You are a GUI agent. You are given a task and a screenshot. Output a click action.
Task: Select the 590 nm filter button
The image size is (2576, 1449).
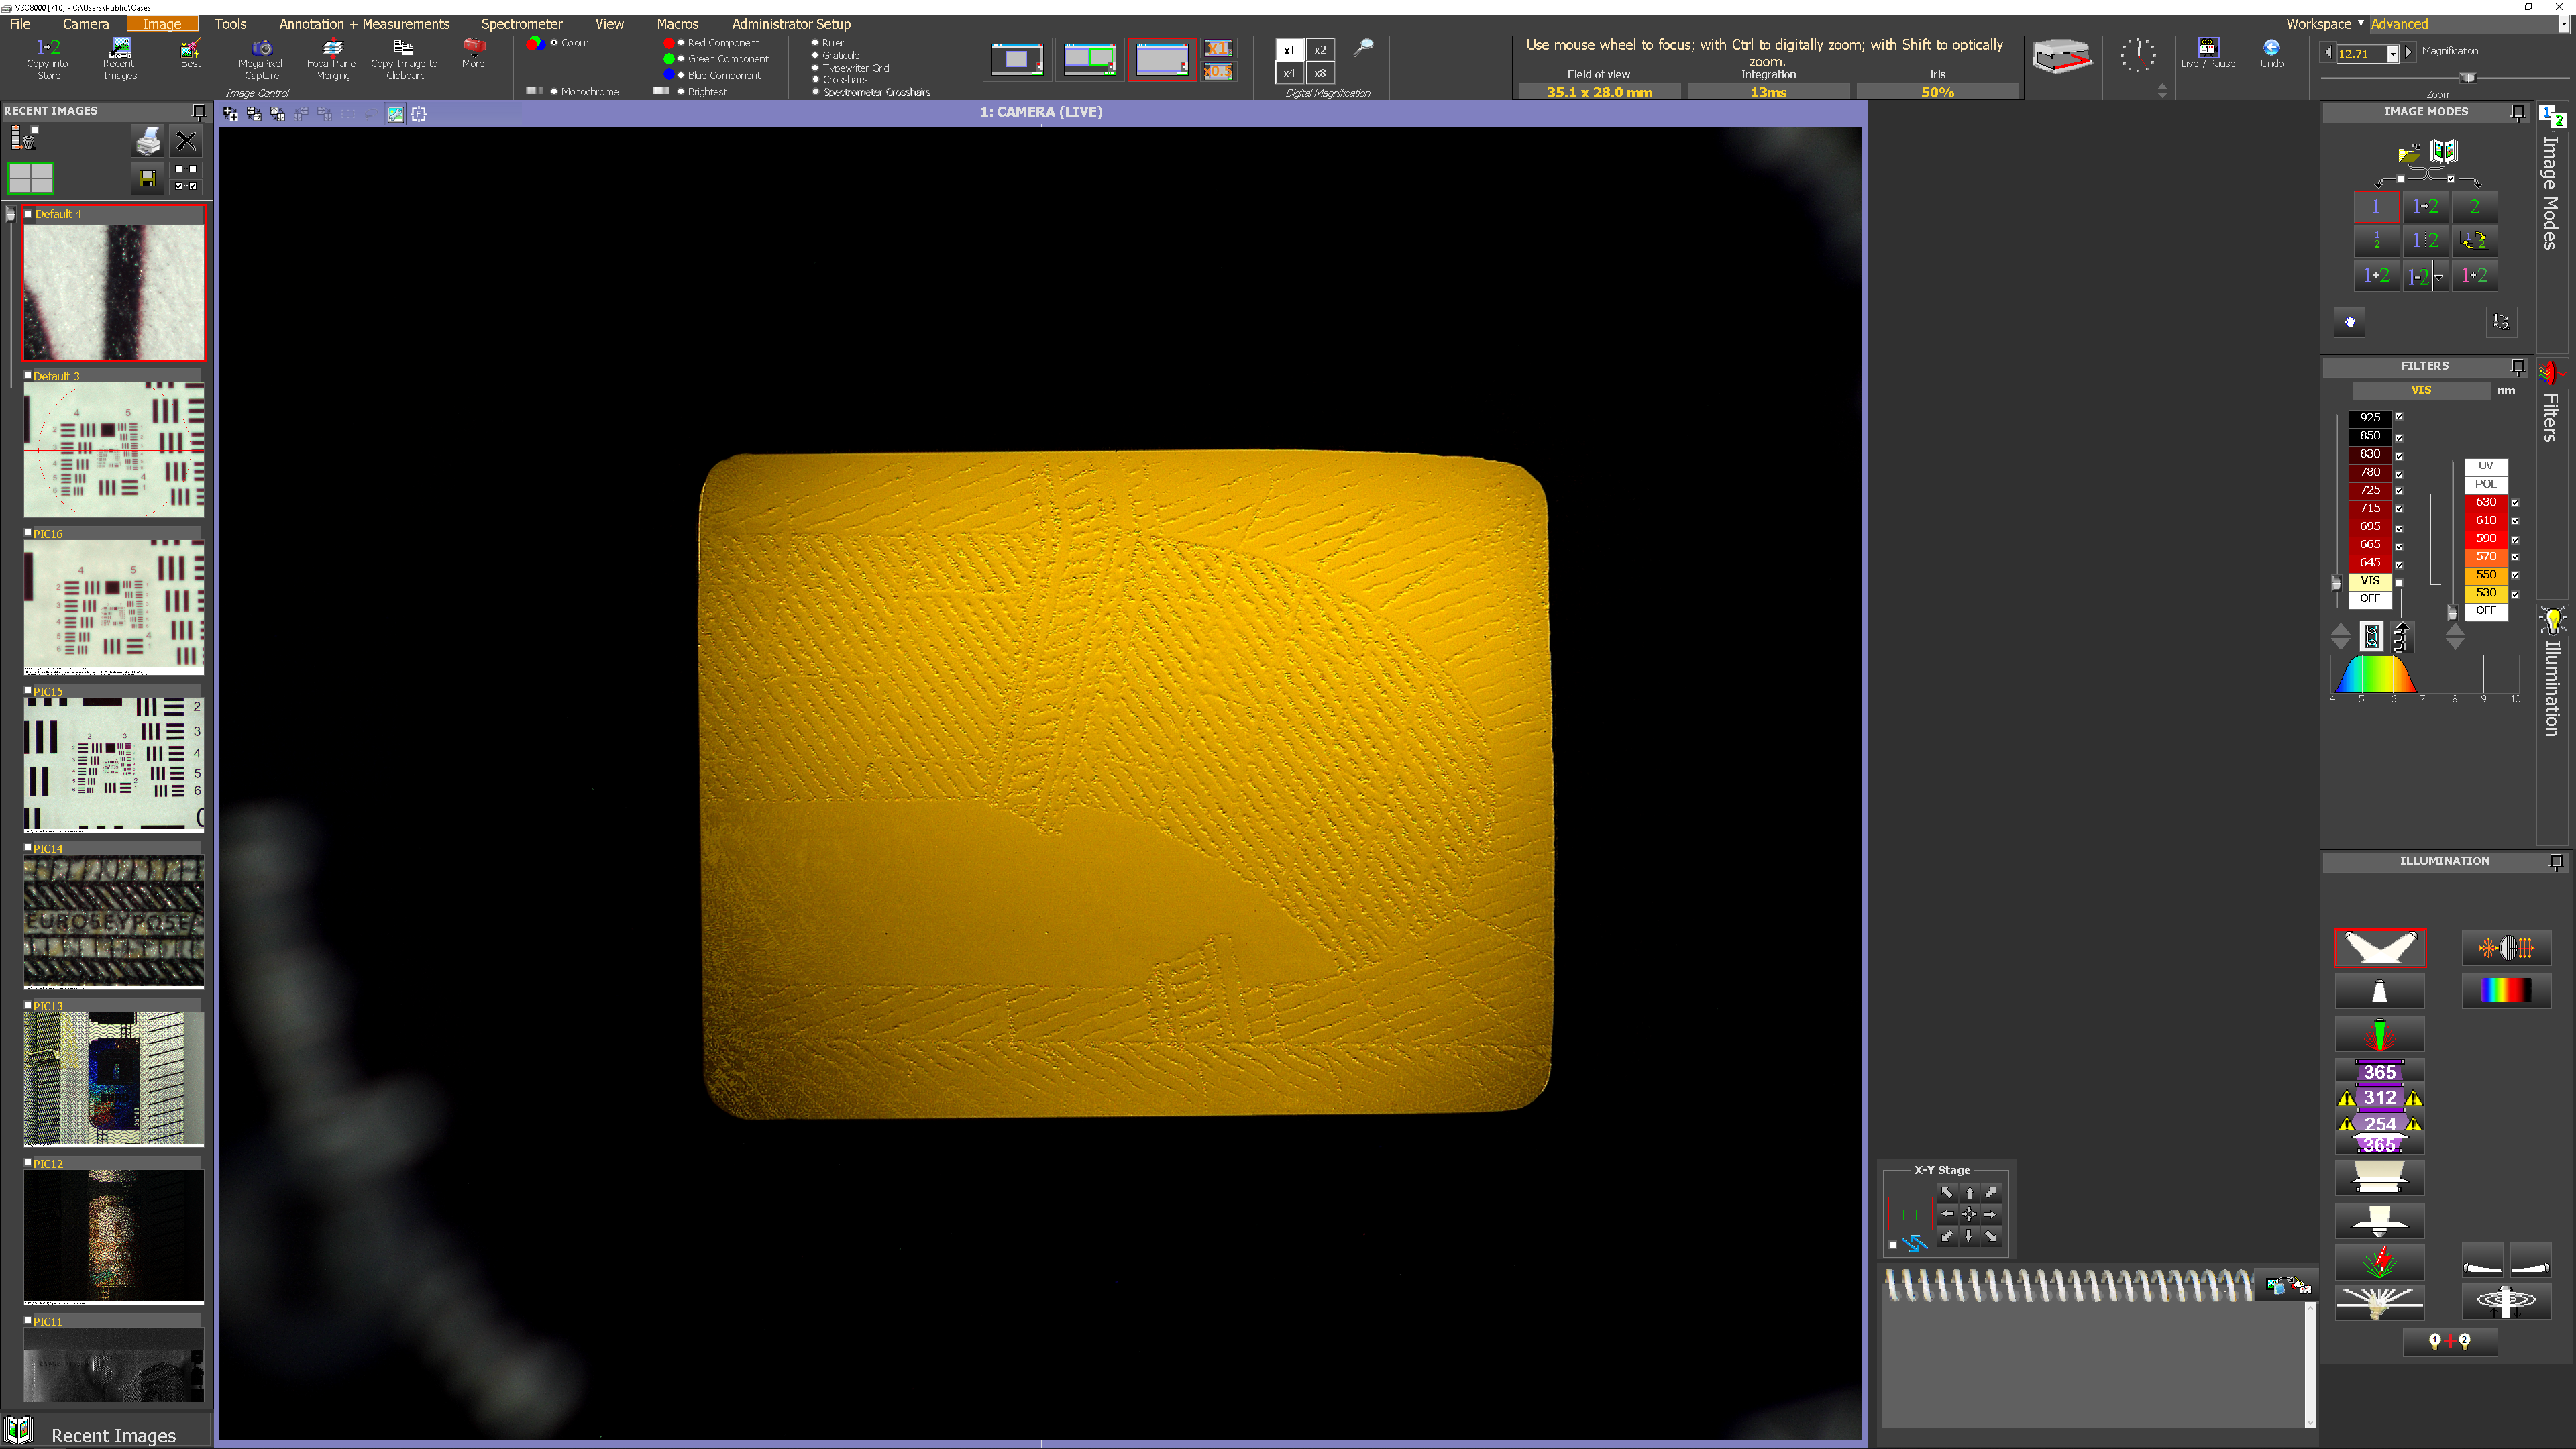click(2485, 538)
